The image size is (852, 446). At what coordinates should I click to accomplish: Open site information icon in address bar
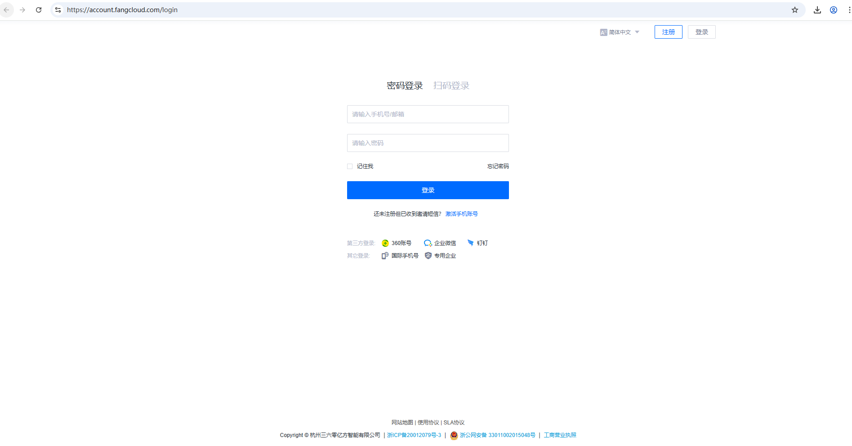click(58, 9)
